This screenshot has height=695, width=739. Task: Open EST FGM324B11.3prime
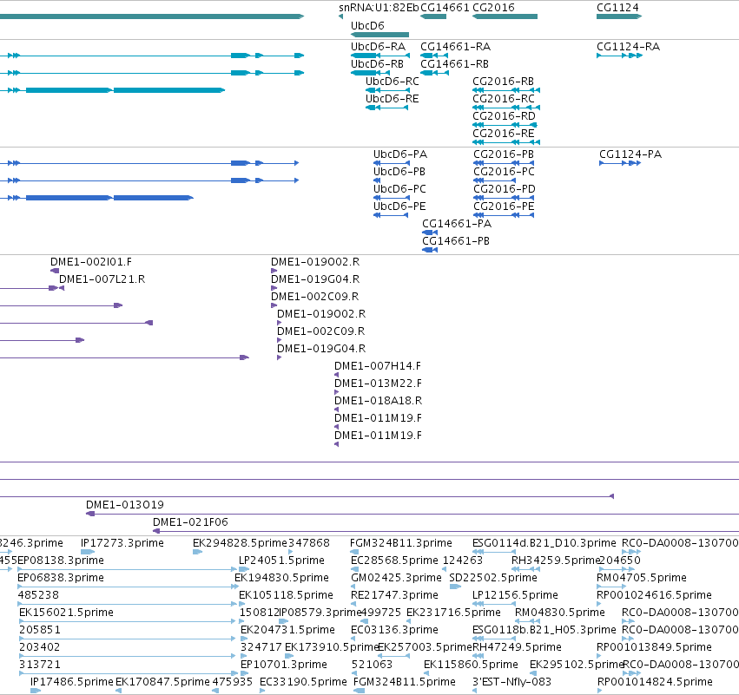click(x=401, y=543)
